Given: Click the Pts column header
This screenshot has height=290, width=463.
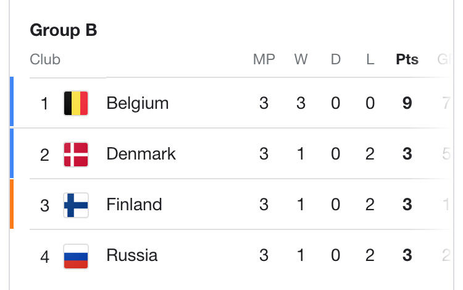Looking at the screenshot, I should coord(407,60).
